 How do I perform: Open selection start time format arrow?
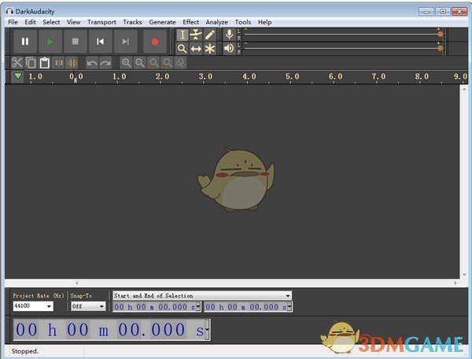click(198, 307)
